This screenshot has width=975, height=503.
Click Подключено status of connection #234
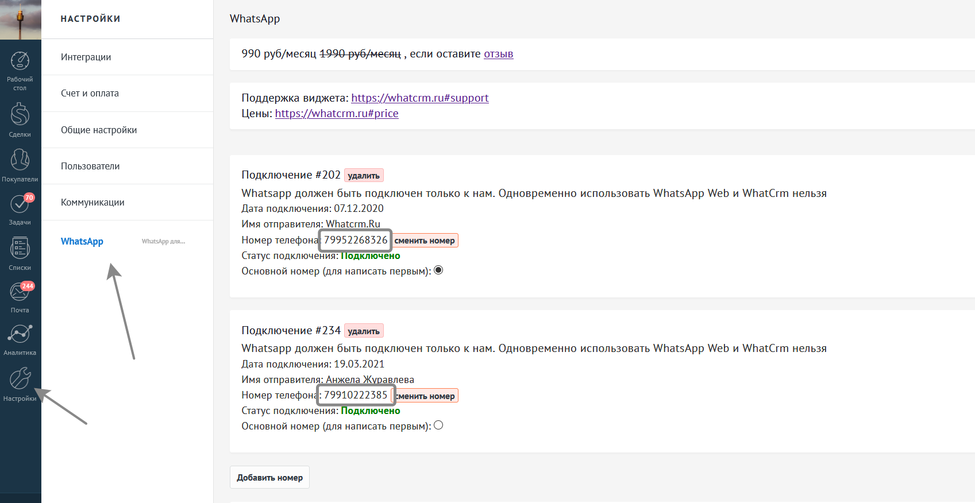click(x=371, y=411)
